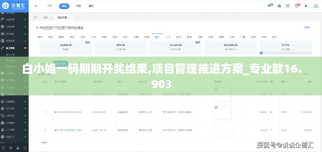The image size is (322, 152).
Task: Open the 管理 dropdown beside project title
Action: pyautogui.click(x=308, y=28)
